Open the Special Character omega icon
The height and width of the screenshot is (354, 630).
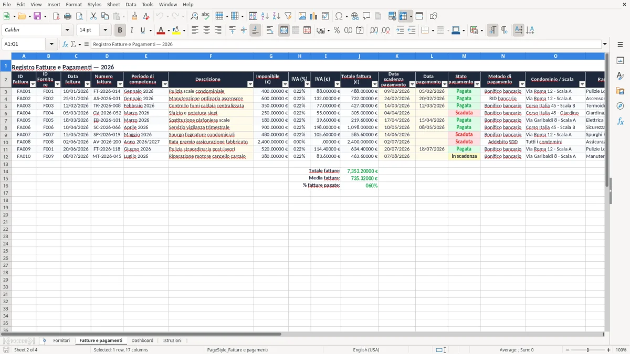339,16
